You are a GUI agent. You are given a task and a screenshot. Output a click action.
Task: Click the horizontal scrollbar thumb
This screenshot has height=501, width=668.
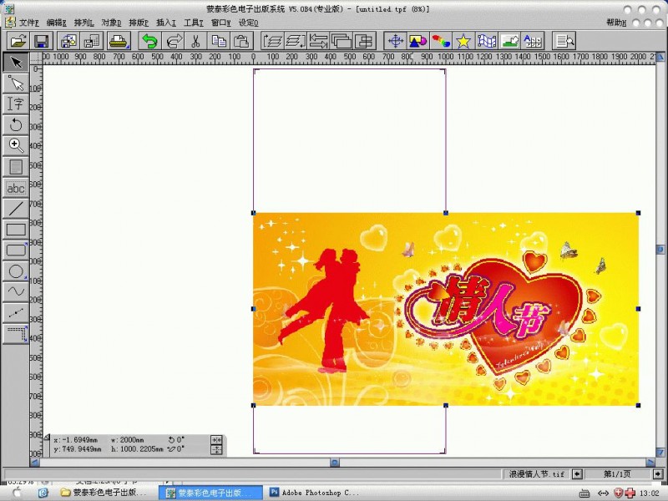pos(334,462)
